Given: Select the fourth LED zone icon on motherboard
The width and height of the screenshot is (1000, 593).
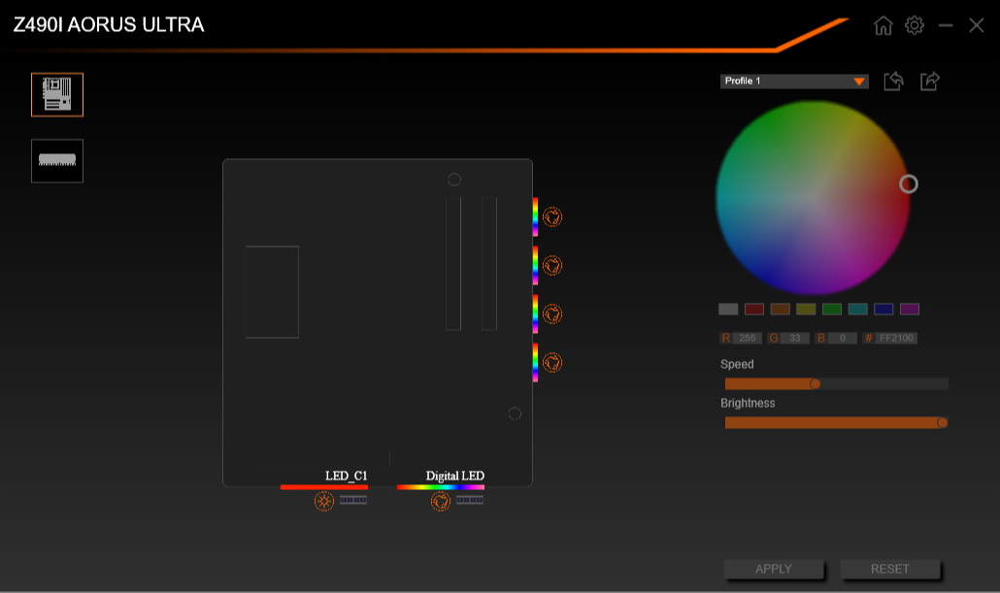Looking at the screenshot, I should tap(551, 360).
